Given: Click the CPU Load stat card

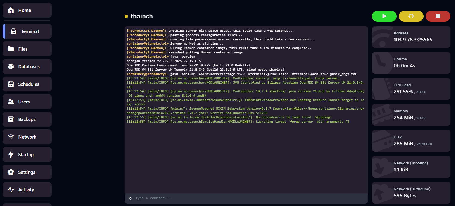Looking at the screenshot, I should tap(411, 89).
